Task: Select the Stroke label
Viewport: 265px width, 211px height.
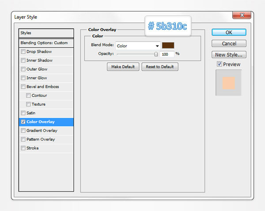Action: (32, 148)
